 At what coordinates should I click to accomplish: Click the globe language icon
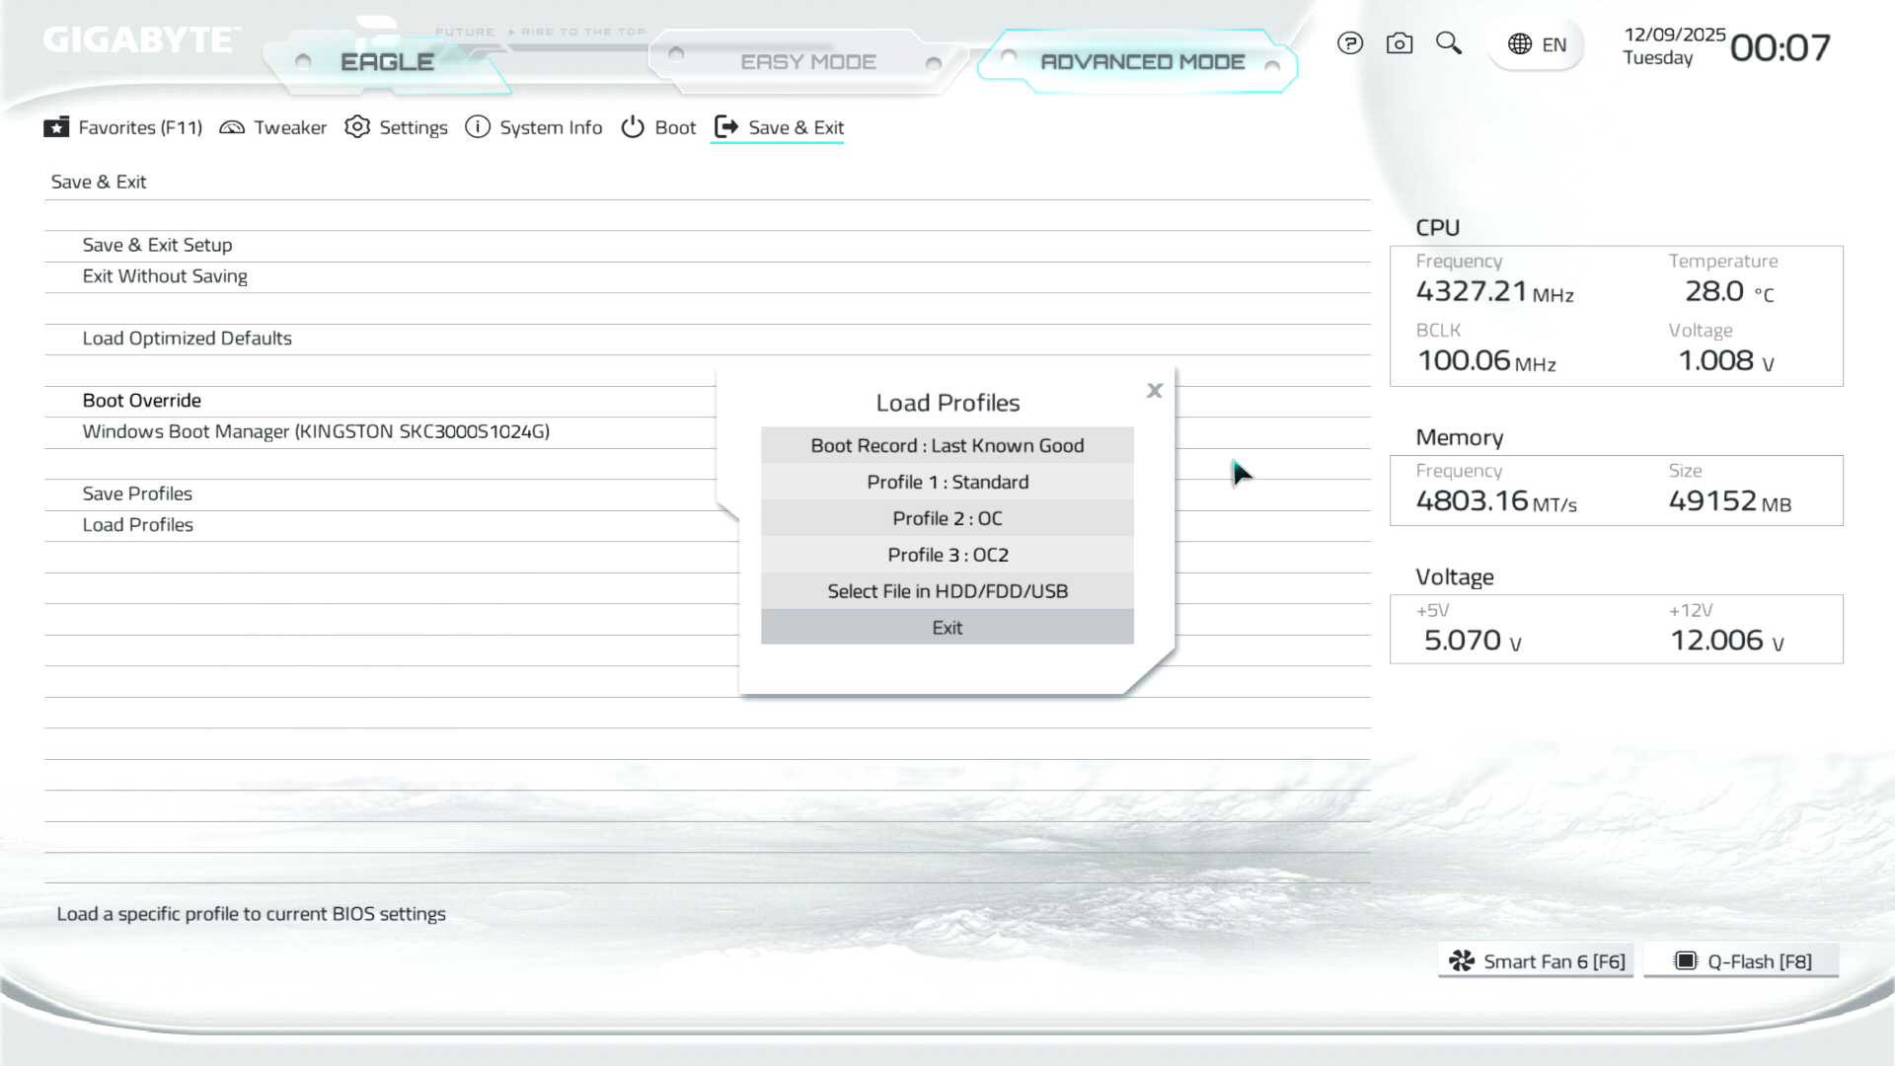tap(1520, 44)
